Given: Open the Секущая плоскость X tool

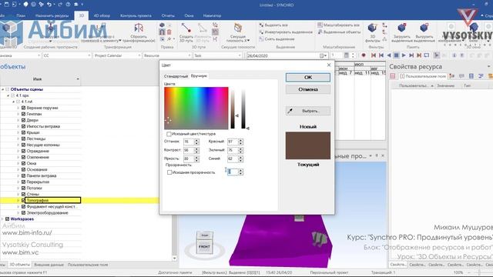Looking at the screenshot, I should (x=238, y=33).
